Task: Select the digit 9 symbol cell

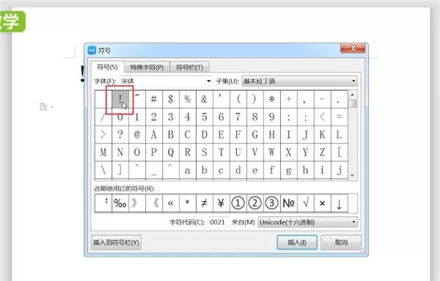Action: click(271, 117)
